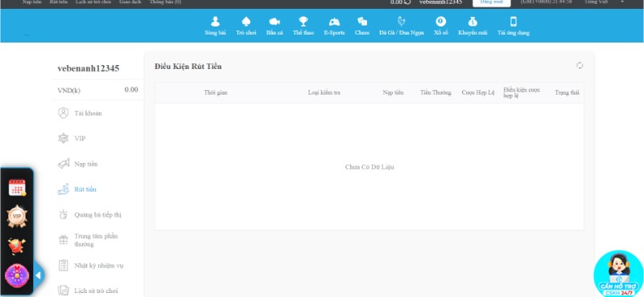Click the Loại kiểm tra column header
Screen dimensions: 644x297
point(324,92)
